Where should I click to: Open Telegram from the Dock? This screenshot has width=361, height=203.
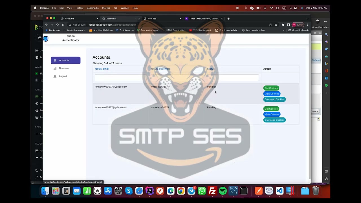point(191,191)
